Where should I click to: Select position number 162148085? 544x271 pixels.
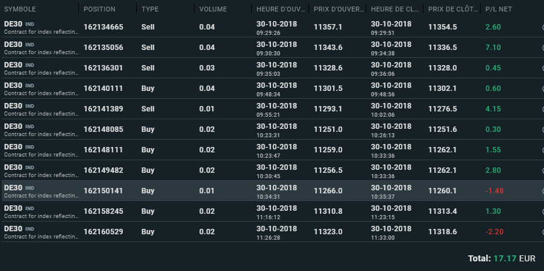(x=104, y=129)
